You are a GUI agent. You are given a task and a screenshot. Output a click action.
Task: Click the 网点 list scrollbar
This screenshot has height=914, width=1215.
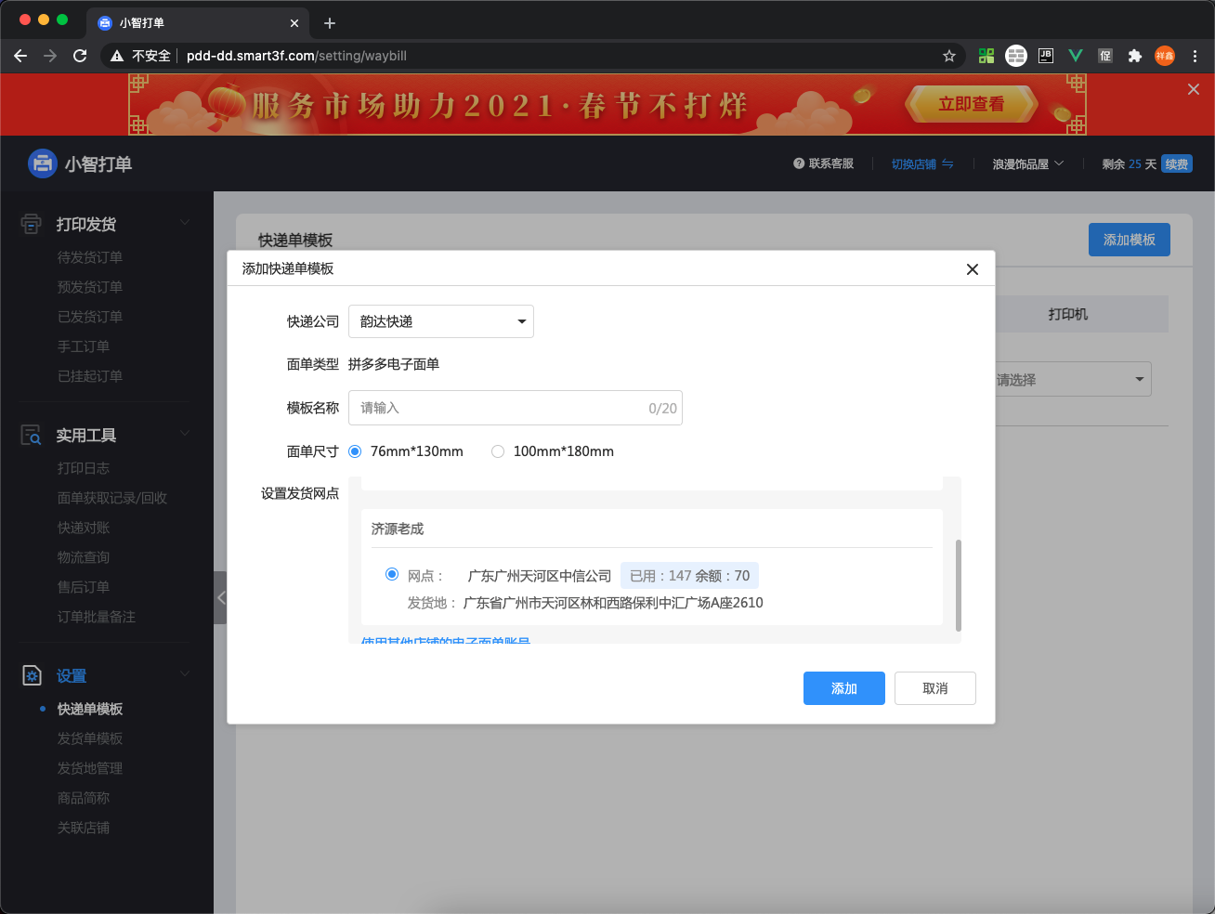pos(958,585)
